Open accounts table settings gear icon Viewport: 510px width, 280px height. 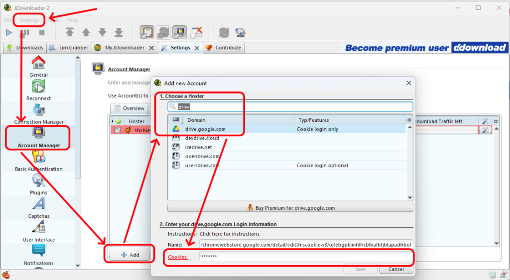click(x=496, y=121)
